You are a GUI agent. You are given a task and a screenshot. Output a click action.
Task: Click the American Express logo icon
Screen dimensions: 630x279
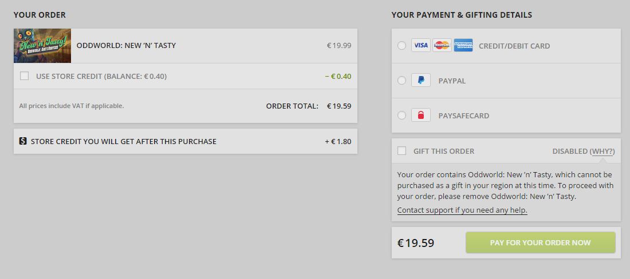tap(463, 45)
